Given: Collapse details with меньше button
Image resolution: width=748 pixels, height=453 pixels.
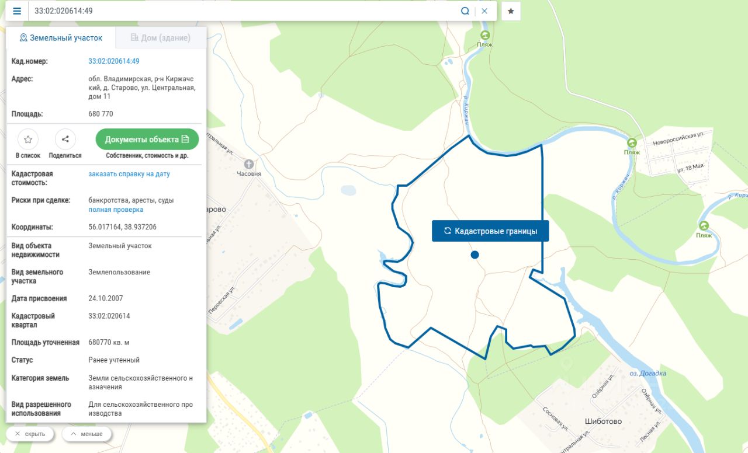Looking at the screenshot, I should (86, 434).
